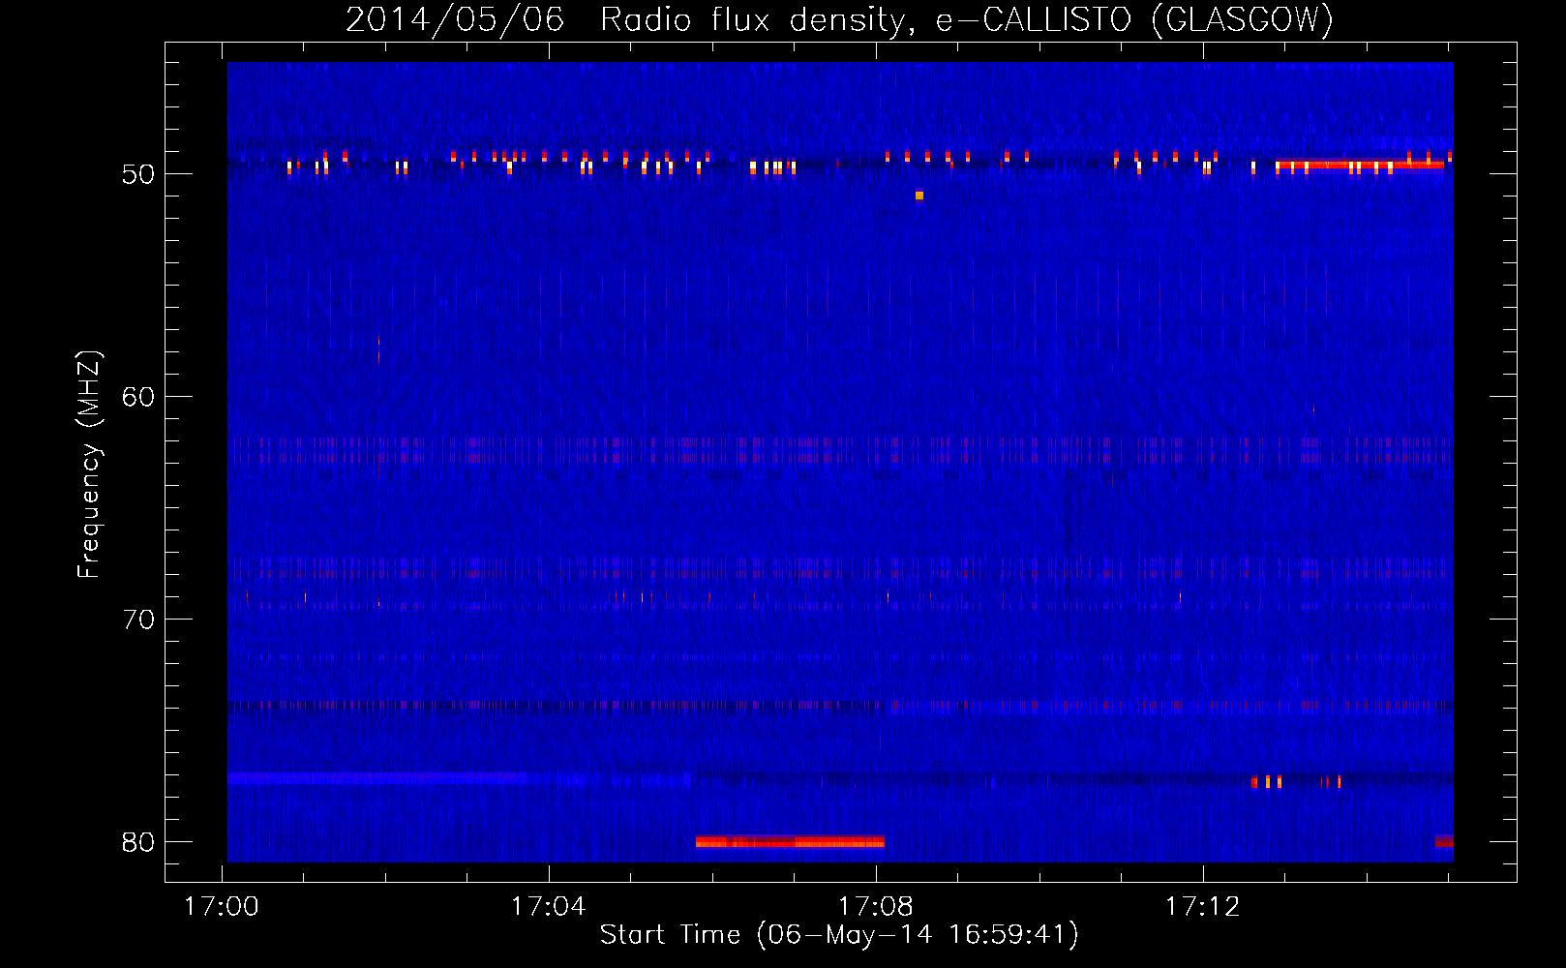
Task: Click the 'Frequency (MHZ)' y-axis label
Action: [x=89, y=465]
